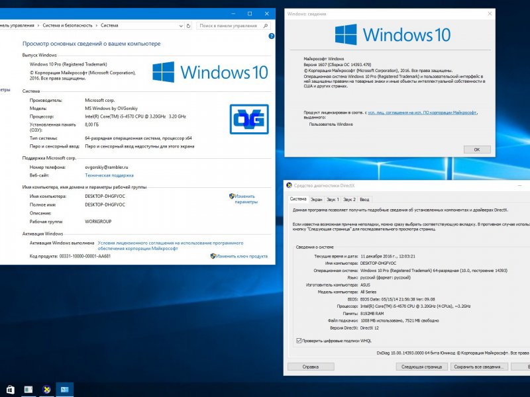Image resolution: width=530 pixels, height=397 pixels.
Task: Click the date 11 декабря 2016 in DirectX tool
Action: [x=388, y=256]
